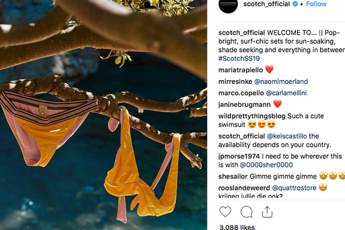Follow the scotch_official account
Image resolution: width=345 pixels, height=230 pixels.
[316, 4]
